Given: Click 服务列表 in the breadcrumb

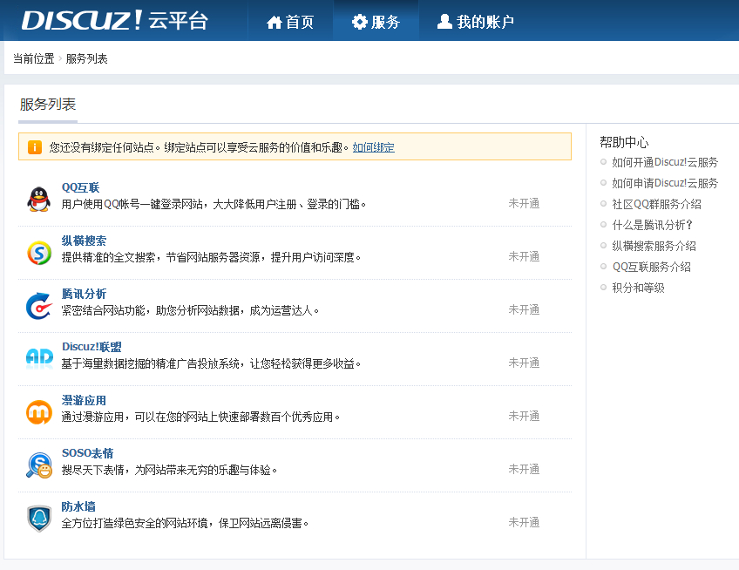Looking at the screenshot, I should (x=87, y=58).
